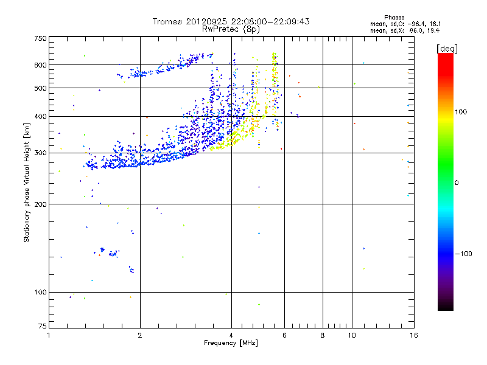This screenshot has height=365, width=487.
Task: Click the "[deg]" unit label above the colour bar
Action: pyautogui.click(x=447, y=49)
